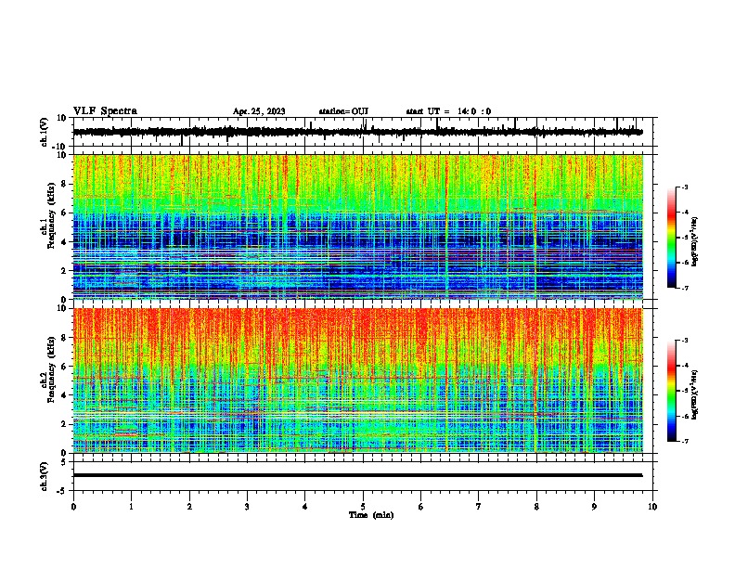Click the "6" kHz tick on ch.1 frequency axis
This screenshot has width=735, height=568.
[x=64, y=213]
